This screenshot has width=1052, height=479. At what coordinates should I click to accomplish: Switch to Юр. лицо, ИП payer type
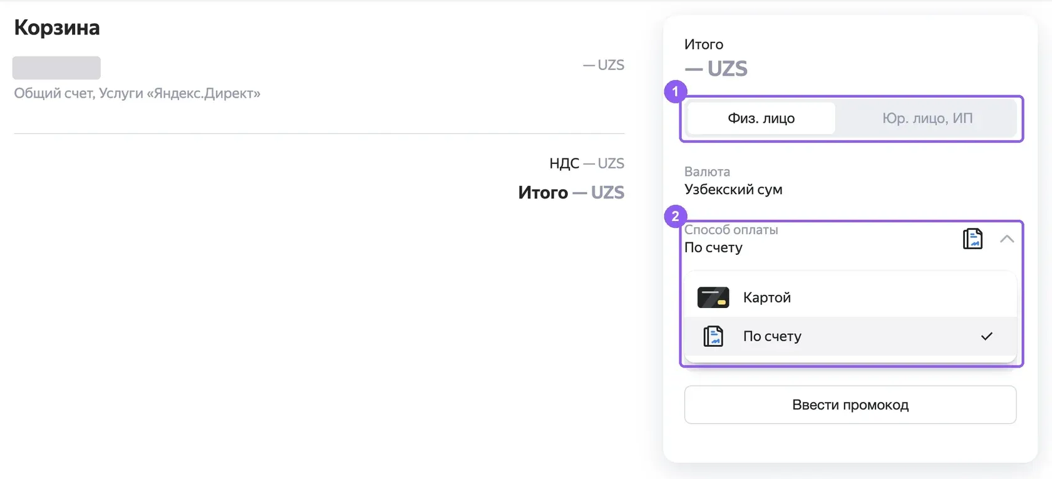(x=927, y=118)
